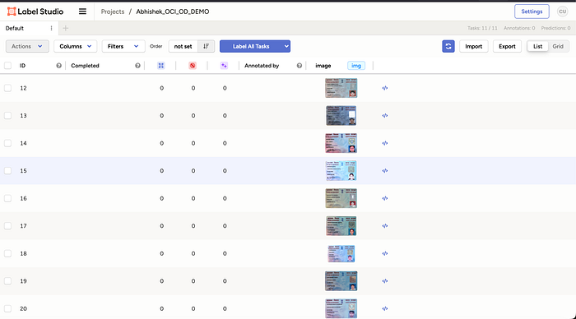Open help icon beside Completed column
Viewport: 576px width, 319px height.
click(x=137, y=66)
